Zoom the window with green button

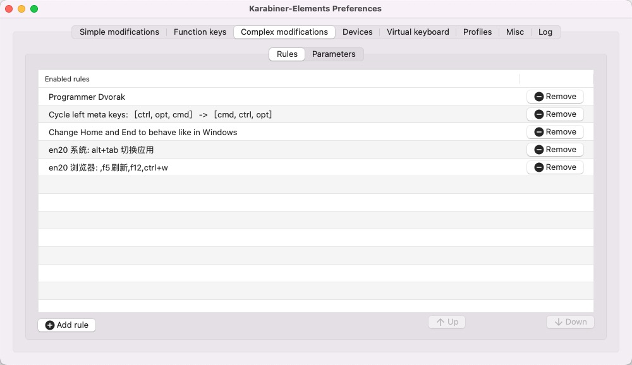pos(34,8)
